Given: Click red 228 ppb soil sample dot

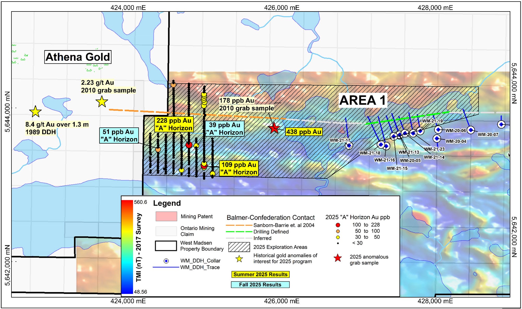Looking at the screenshot, I should pos(189,145).
